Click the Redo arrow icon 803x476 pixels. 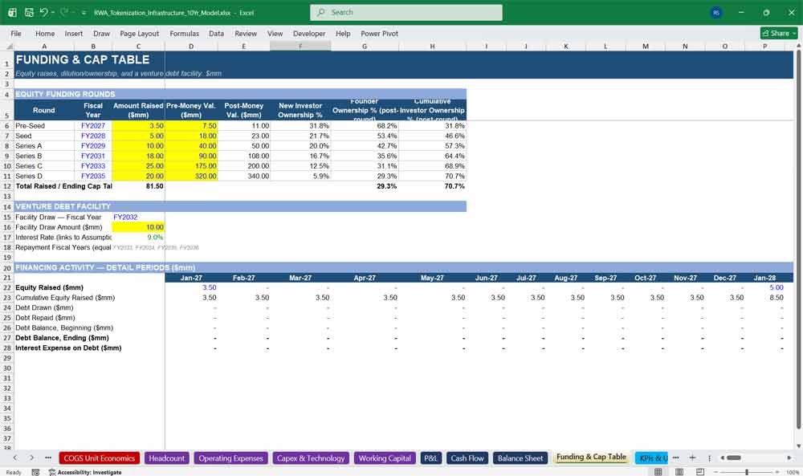(x=63, y=12)
